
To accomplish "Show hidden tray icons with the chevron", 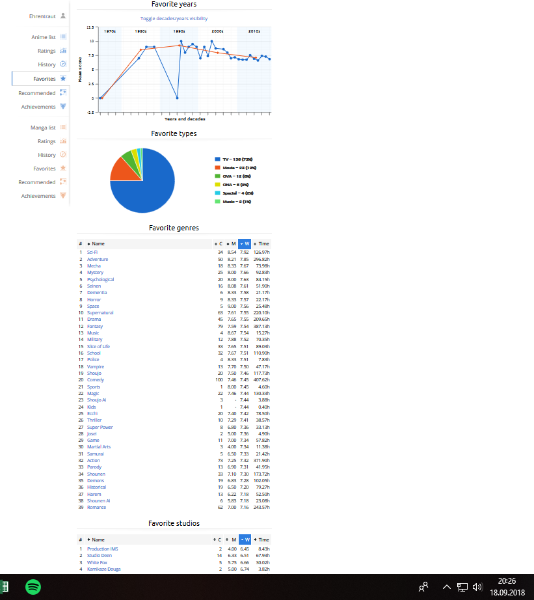I will tap(446, 587).
